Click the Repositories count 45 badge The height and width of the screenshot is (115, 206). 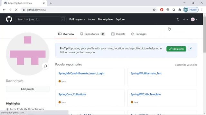click(103, 34)
